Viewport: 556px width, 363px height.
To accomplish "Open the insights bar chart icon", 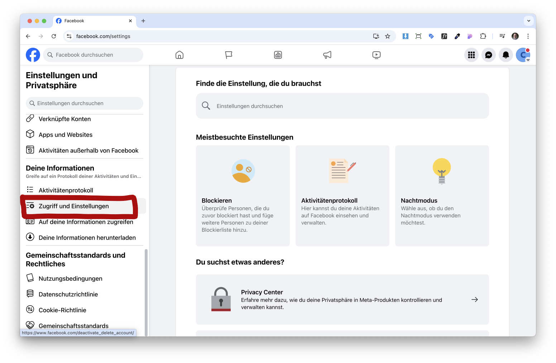I will coord(278,55).
